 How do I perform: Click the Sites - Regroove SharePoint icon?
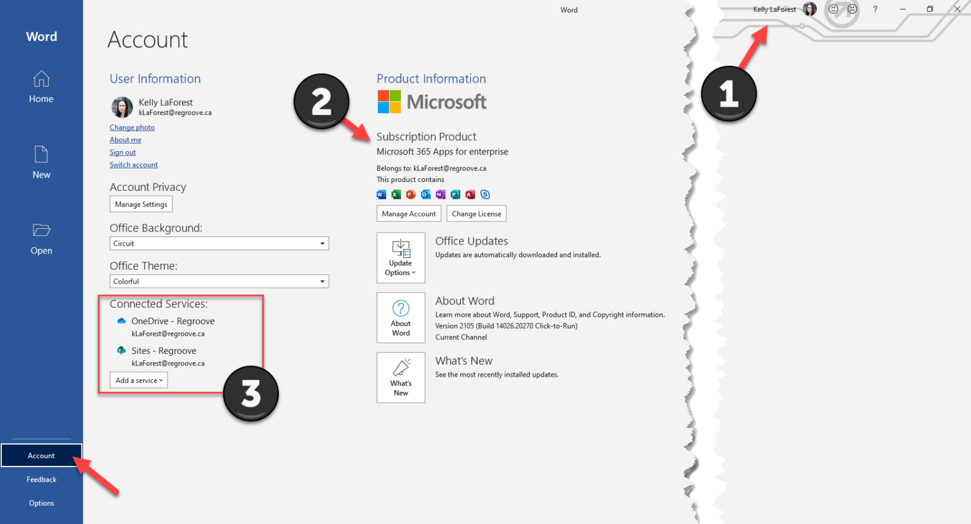121,350
